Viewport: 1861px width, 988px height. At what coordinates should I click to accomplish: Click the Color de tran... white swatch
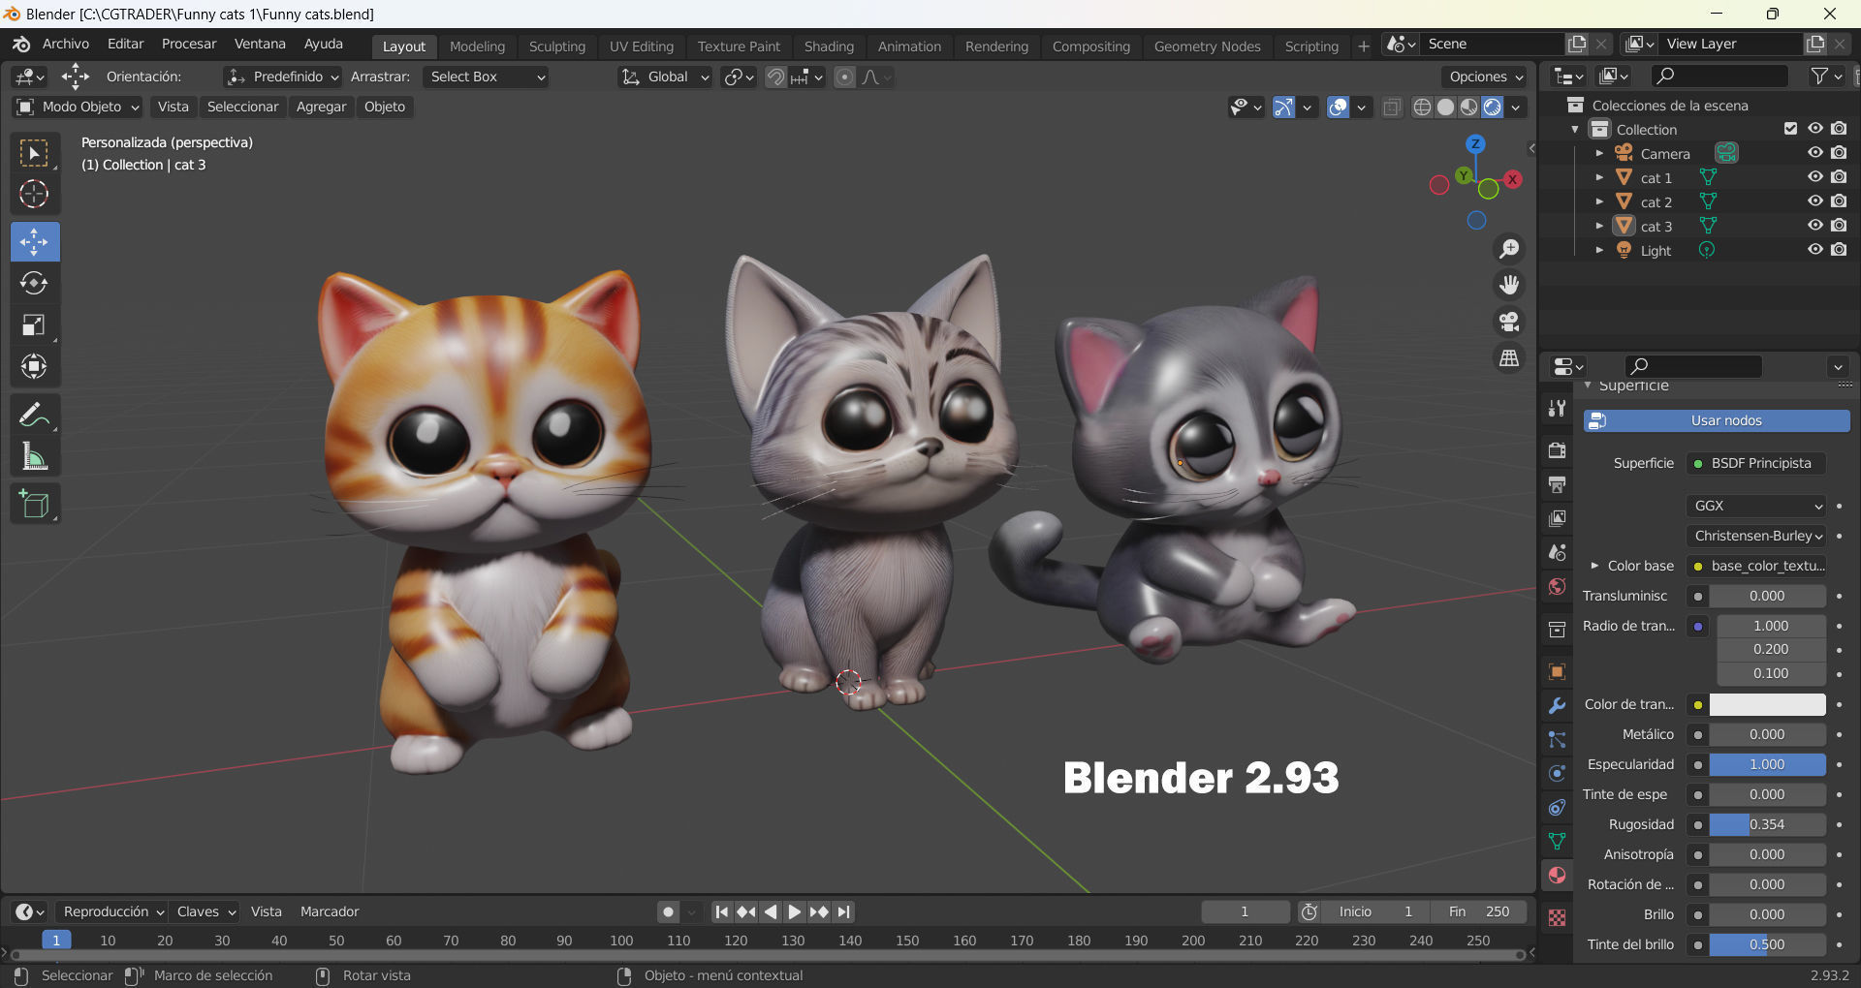[1767, 704]
